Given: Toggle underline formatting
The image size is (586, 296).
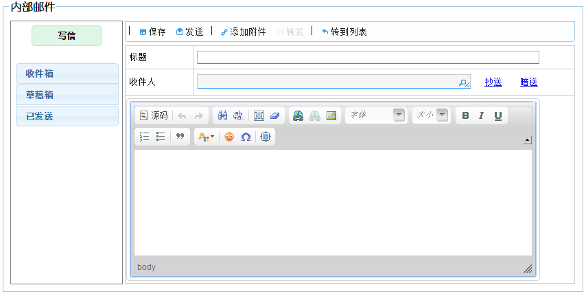Looking at the screenshot, I should [498, 115].
